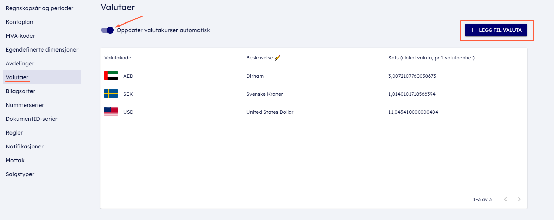
Task: Click the Swedish flag icon
Action: [111, 94]
